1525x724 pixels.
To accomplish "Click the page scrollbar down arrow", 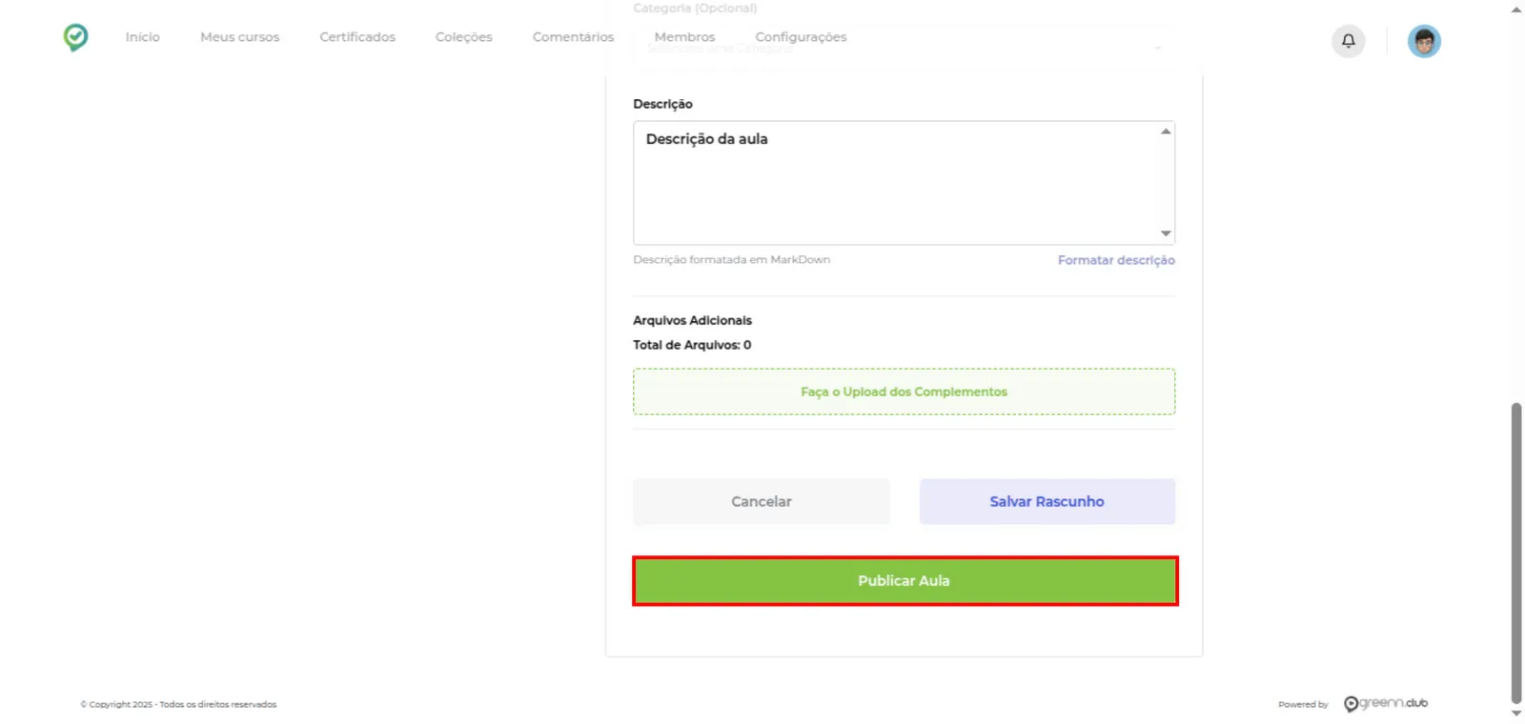I will [x=1516, y=714].
